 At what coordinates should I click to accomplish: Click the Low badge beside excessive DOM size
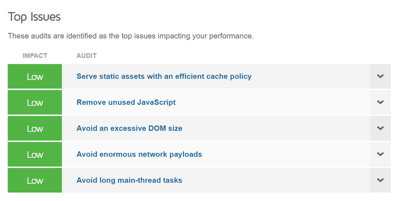pyautogui.click(x=35, y=128)
